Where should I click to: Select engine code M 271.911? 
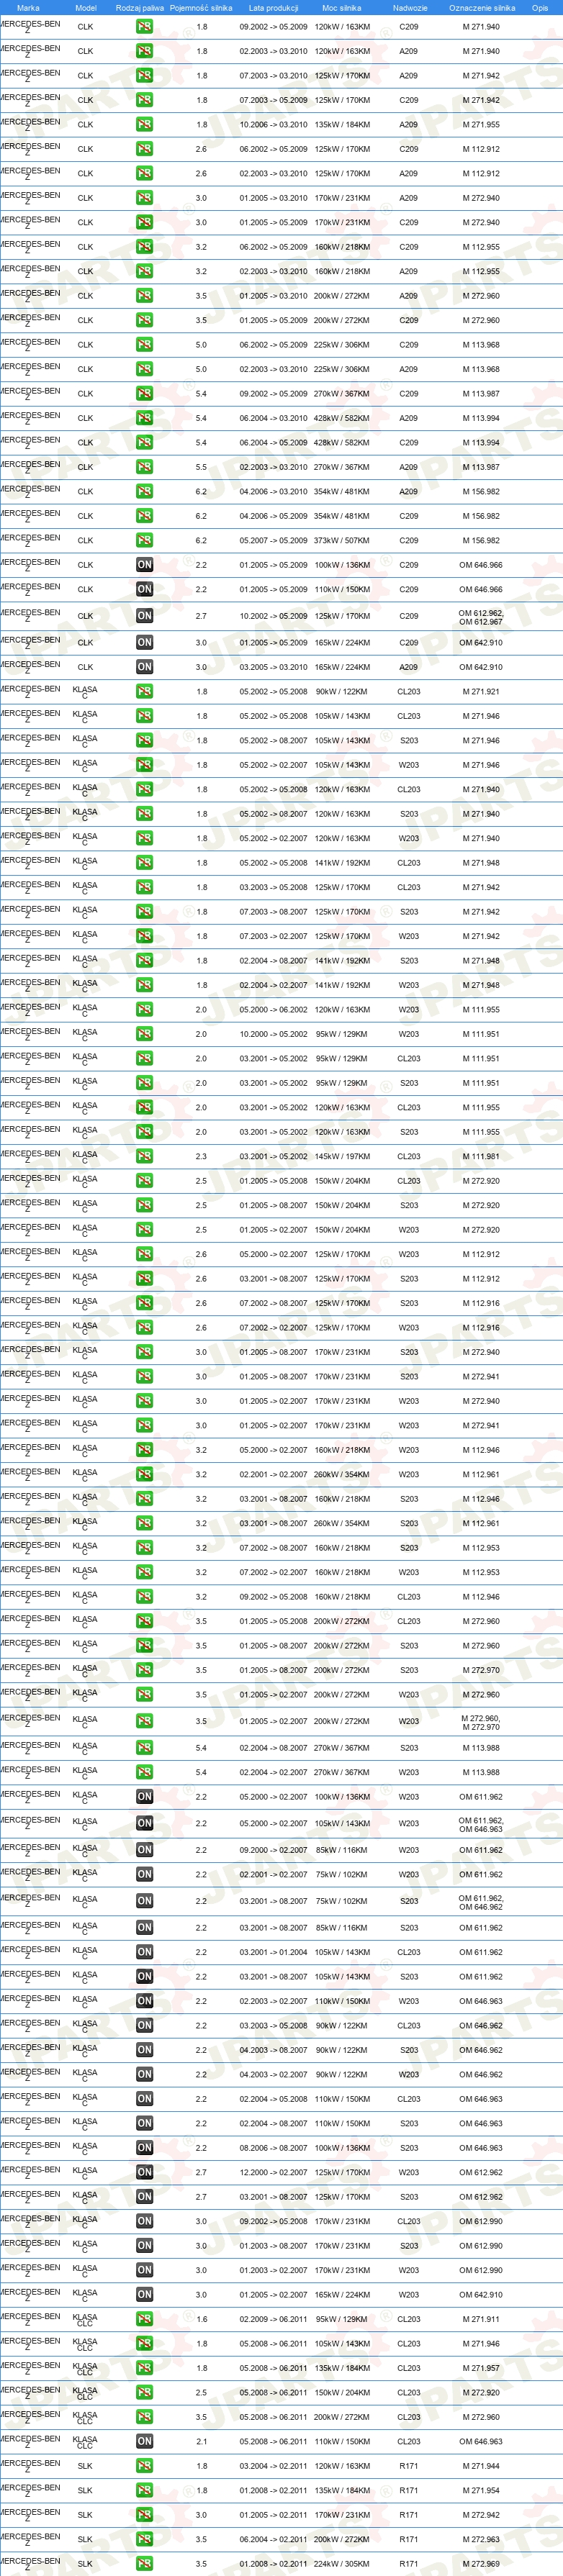(x=481, y=2319)
